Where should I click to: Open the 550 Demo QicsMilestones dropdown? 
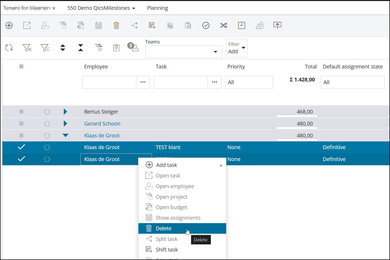101,8
